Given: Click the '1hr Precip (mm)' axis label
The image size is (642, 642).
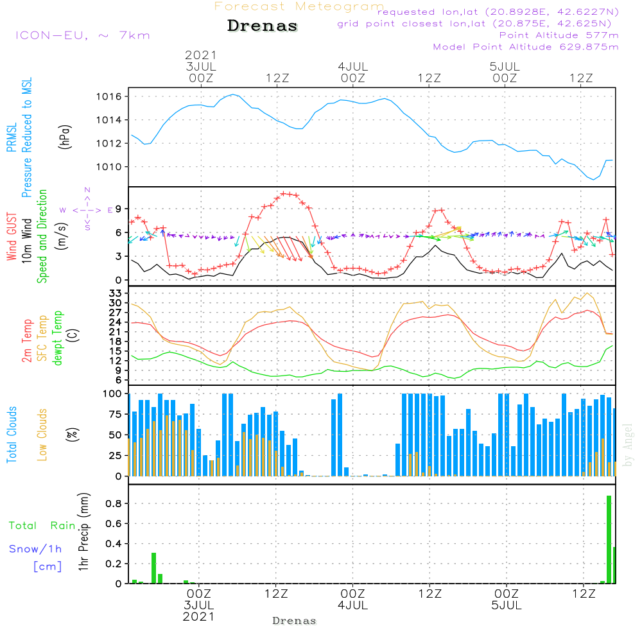Looking at the screenshot, I should (83, 532).
